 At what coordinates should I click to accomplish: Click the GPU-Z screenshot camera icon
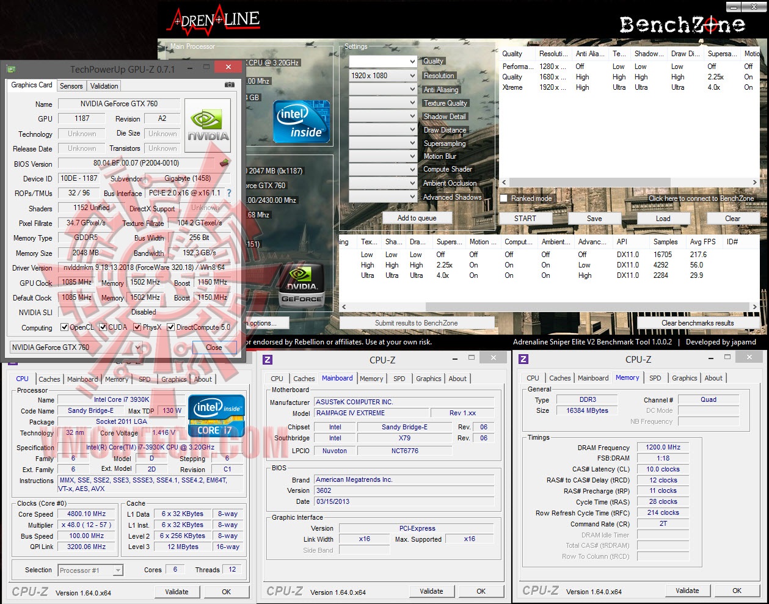tap(229, 85)
